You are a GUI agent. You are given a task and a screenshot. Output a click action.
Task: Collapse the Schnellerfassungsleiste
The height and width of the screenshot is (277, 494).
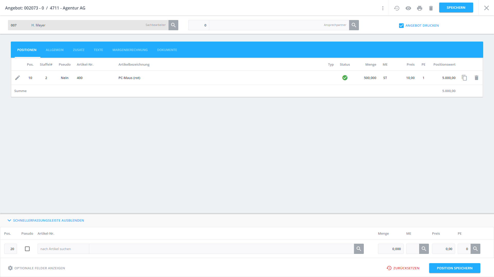click(46, 220)
